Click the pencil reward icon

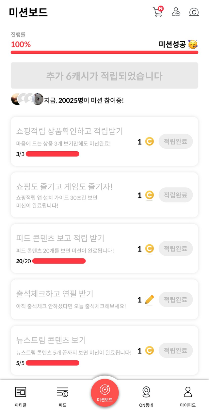149,299
